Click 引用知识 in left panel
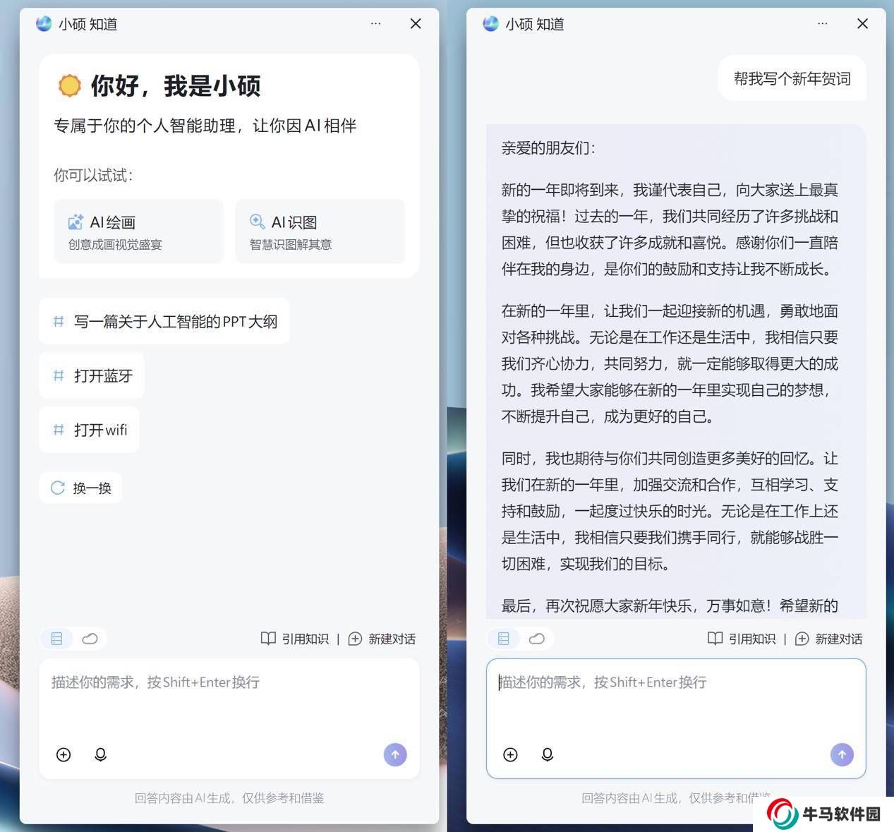The width and height of the screenshot is (894, 832). coord(295,639)
